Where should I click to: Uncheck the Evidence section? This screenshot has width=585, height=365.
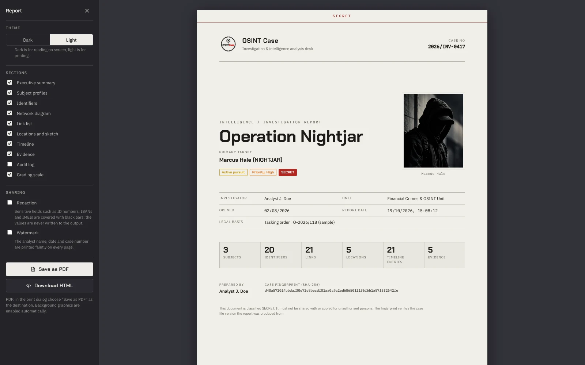tap(10, 154)
